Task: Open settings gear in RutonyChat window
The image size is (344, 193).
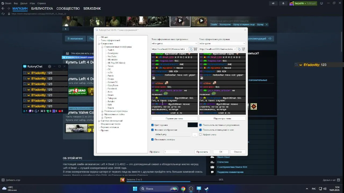Action: pyautogui.click(x=49, y=66)
